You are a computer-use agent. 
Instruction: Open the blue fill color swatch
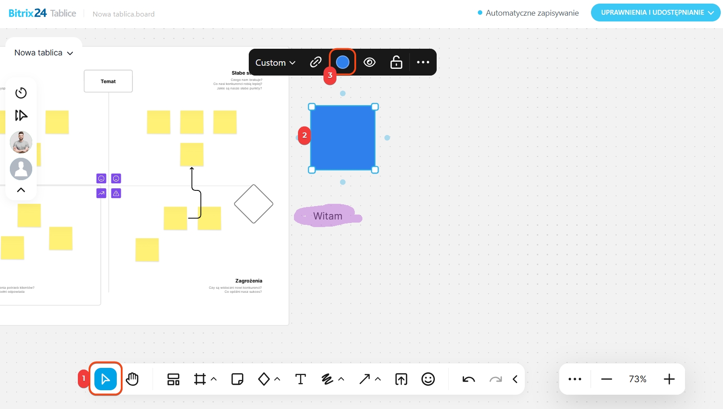coord(343,62)
